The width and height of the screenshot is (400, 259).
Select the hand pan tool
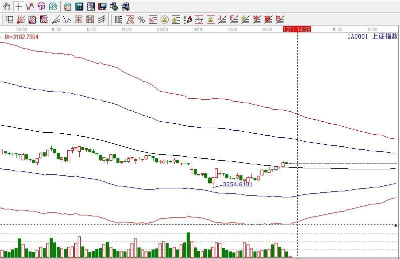point(7,7)
